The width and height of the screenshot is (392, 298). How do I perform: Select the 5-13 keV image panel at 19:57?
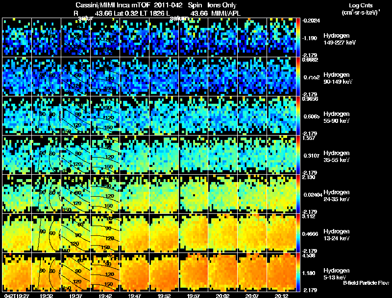click(x=193, y=273)
